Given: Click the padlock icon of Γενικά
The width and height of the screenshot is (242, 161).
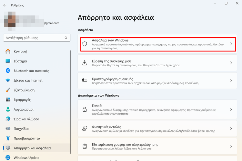Looking at the screenshot, I should (85, 109).
